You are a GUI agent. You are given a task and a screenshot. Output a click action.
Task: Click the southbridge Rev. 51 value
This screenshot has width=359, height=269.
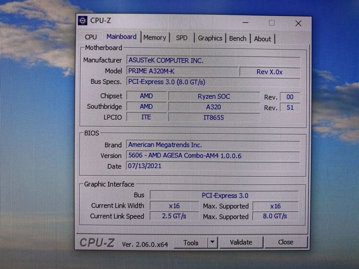pyautogui.click(x=290, y=108)
